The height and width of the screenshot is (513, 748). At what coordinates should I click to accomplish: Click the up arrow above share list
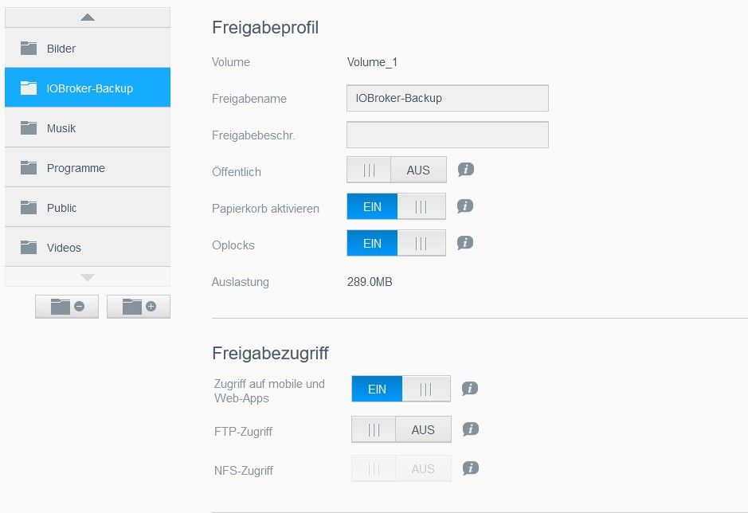[x=88, y=18]
